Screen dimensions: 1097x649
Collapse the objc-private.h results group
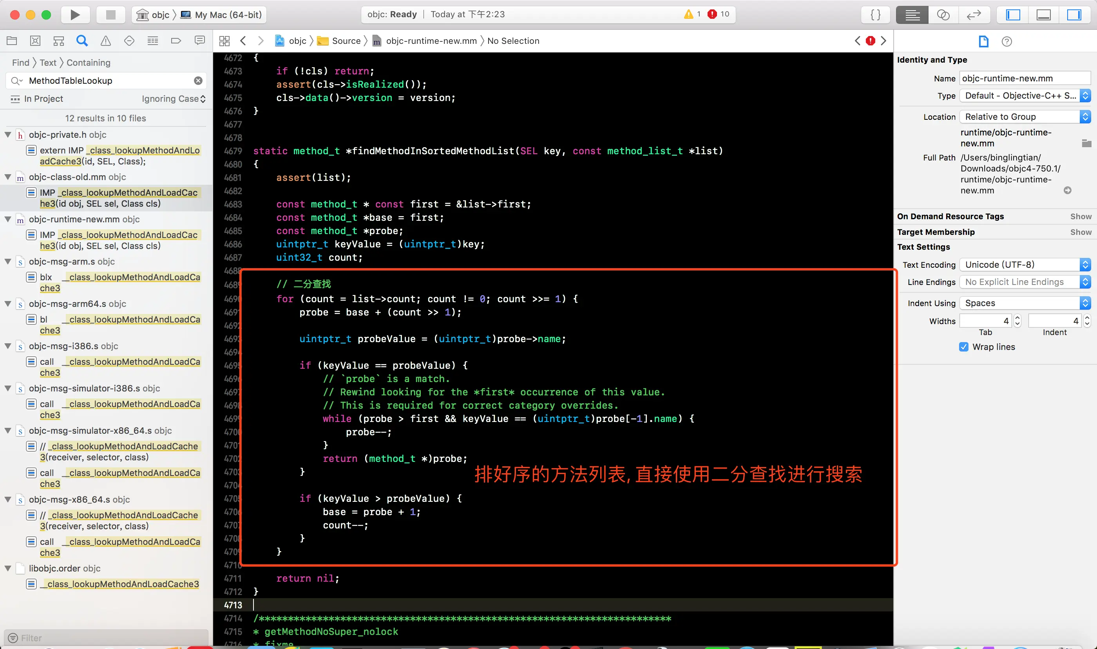coord(8,135)
